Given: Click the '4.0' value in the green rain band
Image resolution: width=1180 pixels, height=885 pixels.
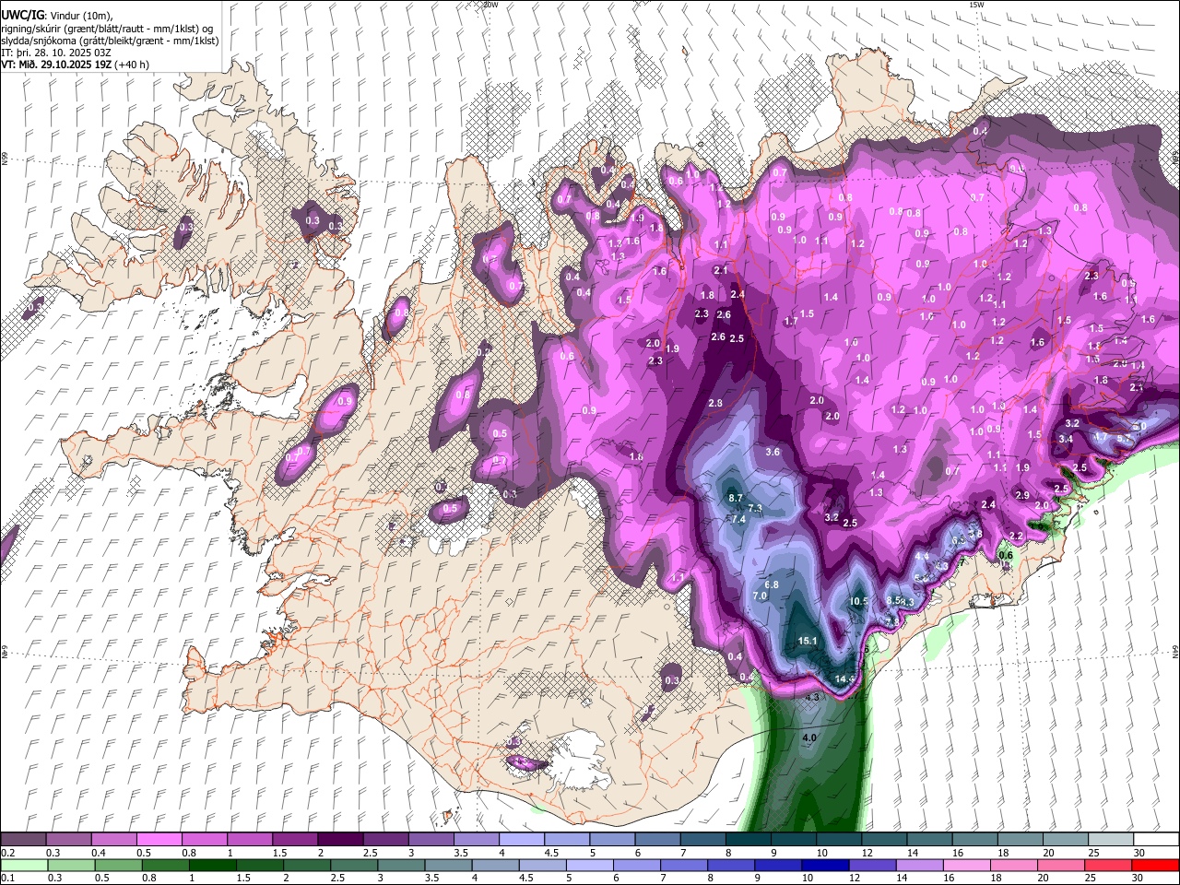Looking at the screenshot, I should [x=809, y=738].
